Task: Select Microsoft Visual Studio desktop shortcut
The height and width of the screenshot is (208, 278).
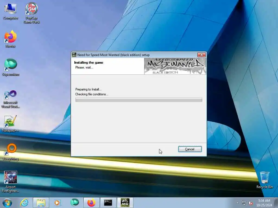Action: pyautogui.click(x=11, y=99)
